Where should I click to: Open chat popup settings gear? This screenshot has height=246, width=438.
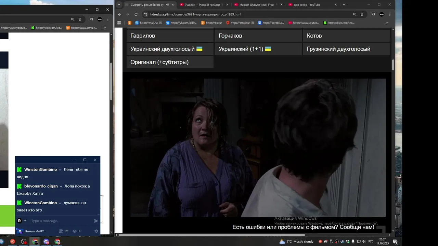pos(96,231)
